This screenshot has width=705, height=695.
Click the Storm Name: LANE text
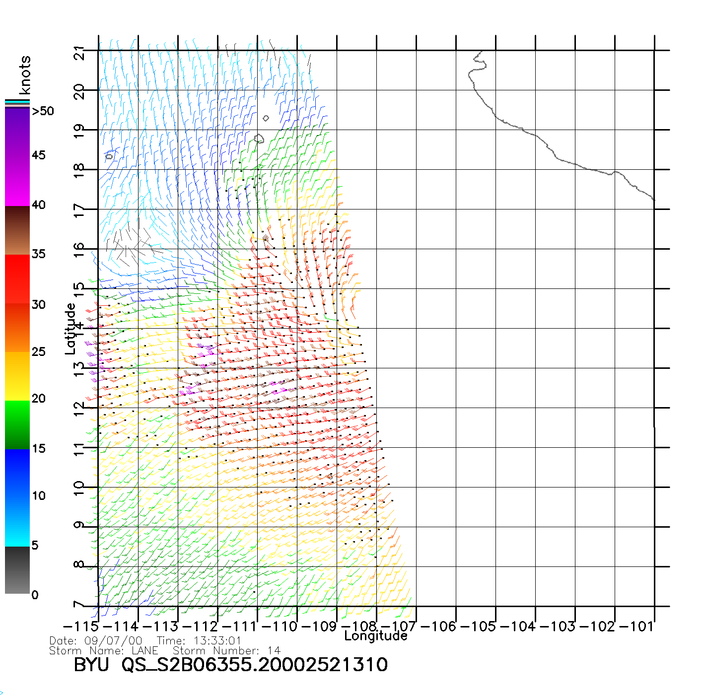click(104, 650)
